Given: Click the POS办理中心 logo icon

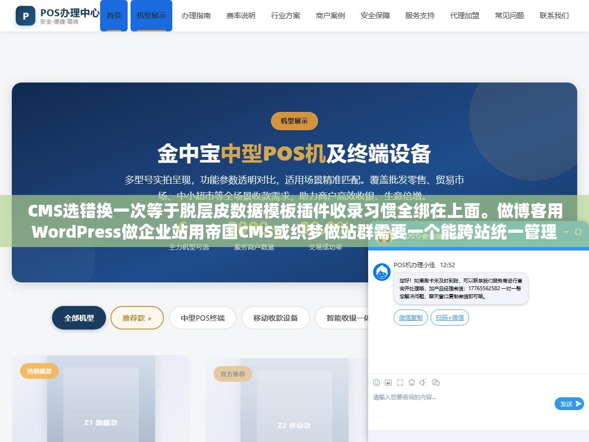Looking at the screenshot, I should point(26,16).
